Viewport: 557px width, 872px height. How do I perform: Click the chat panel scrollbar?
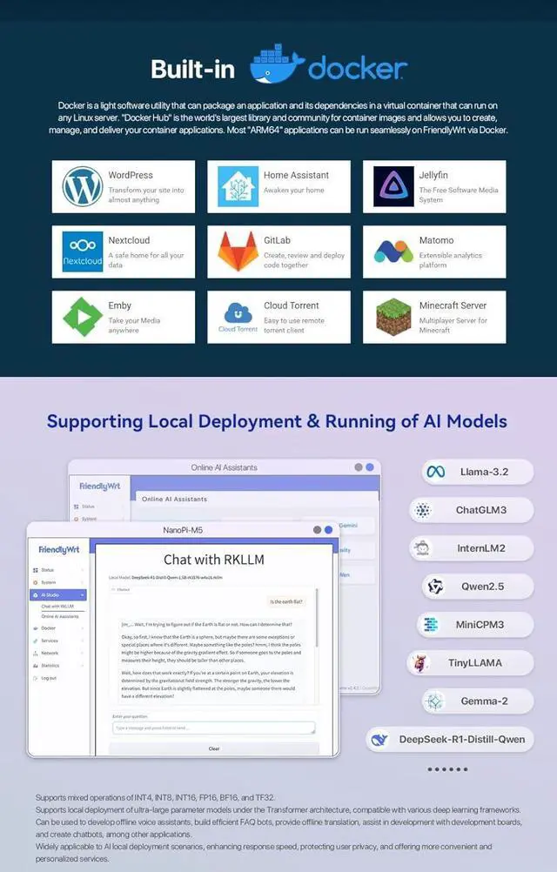coord(317,617)
